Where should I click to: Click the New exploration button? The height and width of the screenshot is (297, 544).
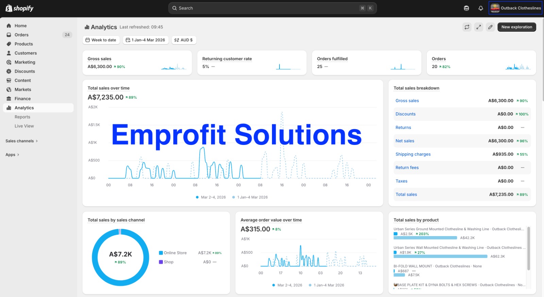tap(517, 27)
